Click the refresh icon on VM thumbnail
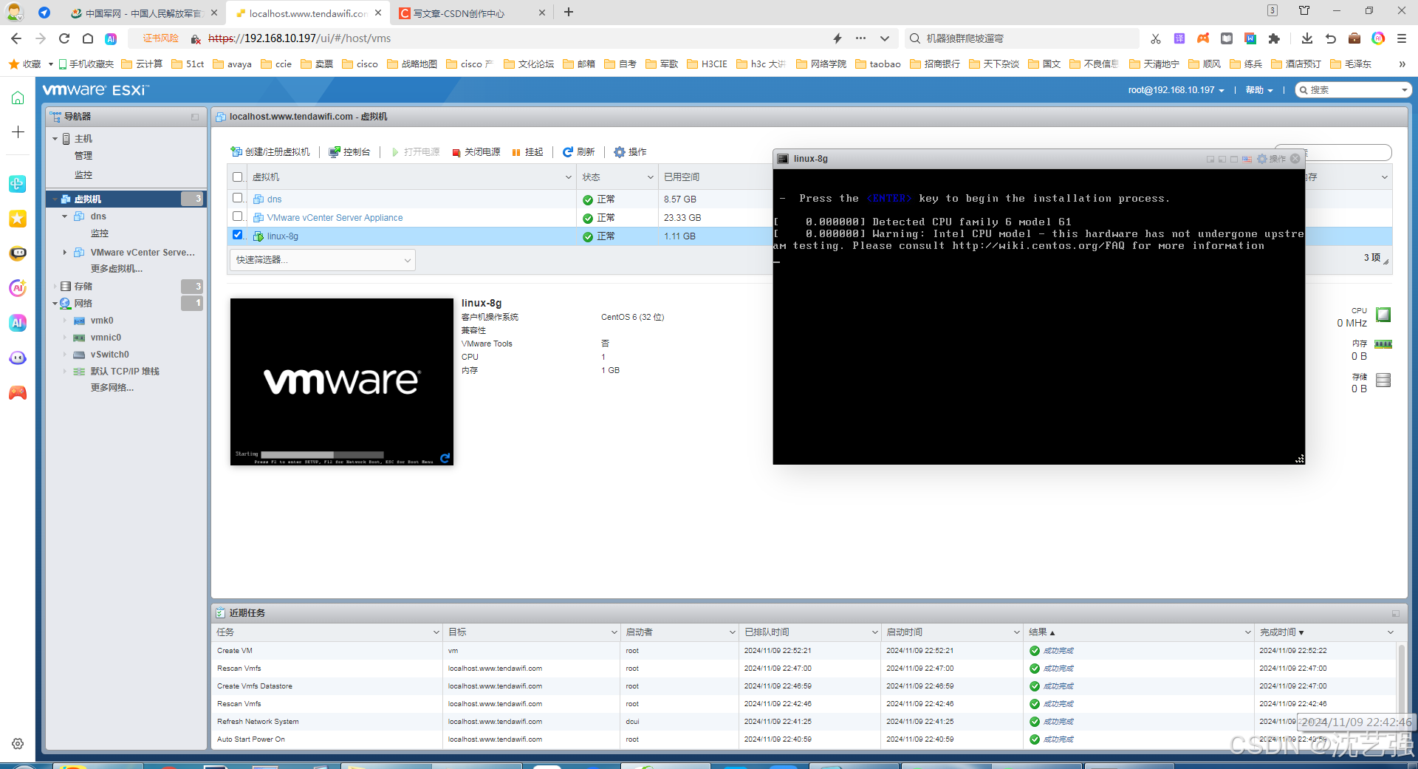1418x769 pixels. tap(445, 458)
